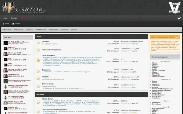Click the notepad icon beside Register
This screenshot has width=183, height=114.
tap(13, 24)
